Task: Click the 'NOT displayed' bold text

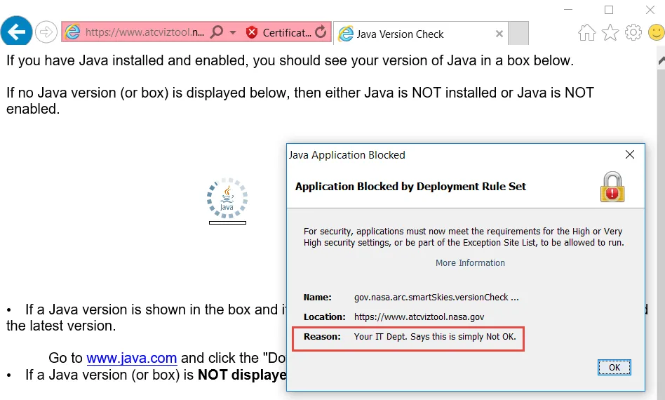Action: tap(242, 375)
